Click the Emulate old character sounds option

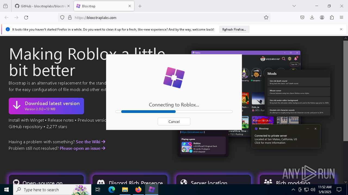pos(299,111)
